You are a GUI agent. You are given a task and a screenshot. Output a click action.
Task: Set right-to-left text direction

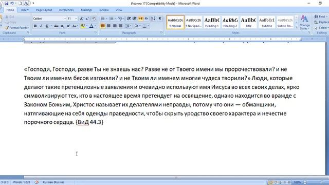pos(147,18)
